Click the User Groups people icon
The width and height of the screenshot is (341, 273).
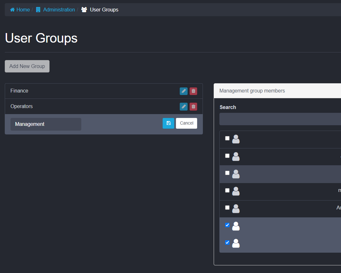click(84, 10)
